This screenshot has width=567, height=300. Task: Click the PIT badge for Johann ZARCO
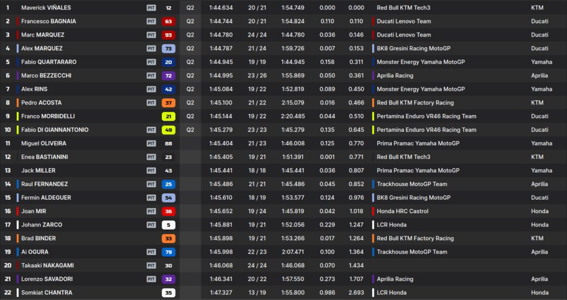pyautogui.click(x=151, y=225)
